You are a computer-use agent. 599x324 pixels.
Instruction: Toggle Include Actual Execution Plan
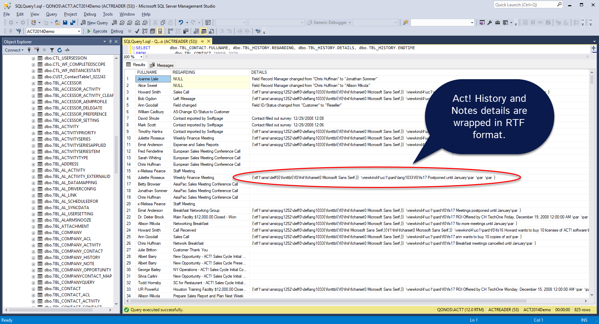pos(171,31)
